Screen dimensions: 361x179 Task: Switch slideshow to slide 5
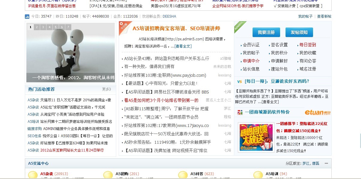[x=55, y=27]
